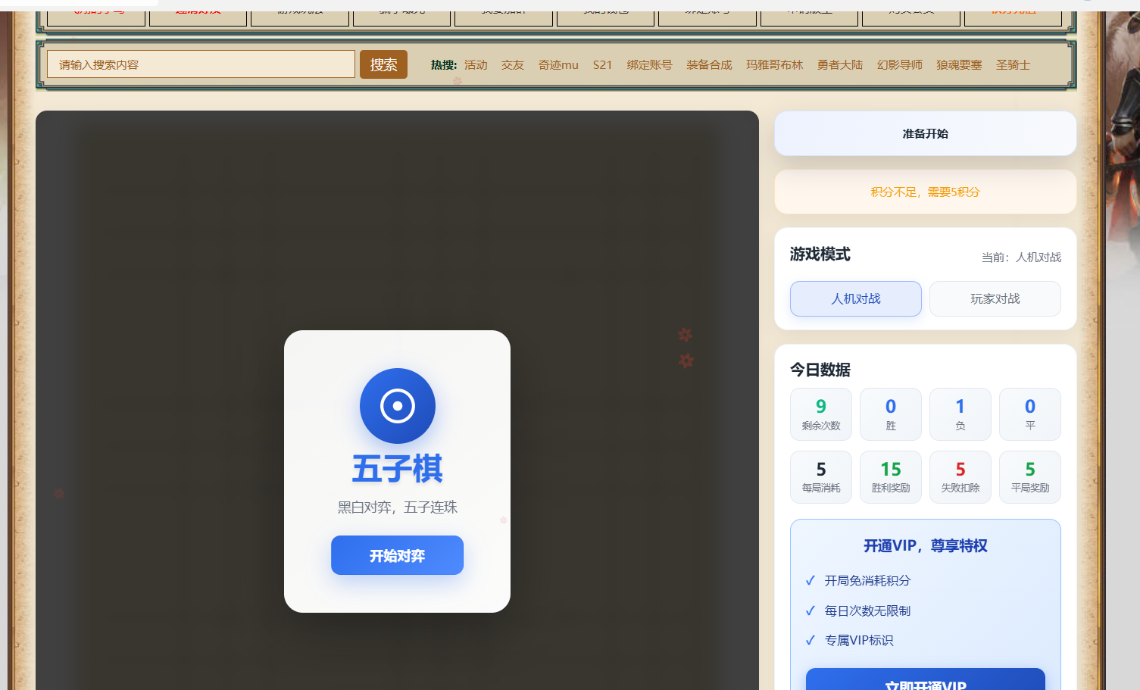Screen dimensions: 1140x690
Task: Click the 准备开始 status button
Action: pyautogui.click(x=925, y=133)
